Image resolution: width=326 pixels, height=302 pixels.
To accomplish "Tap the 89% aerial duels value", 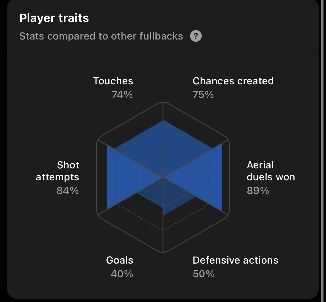I will tap(258, 191).
